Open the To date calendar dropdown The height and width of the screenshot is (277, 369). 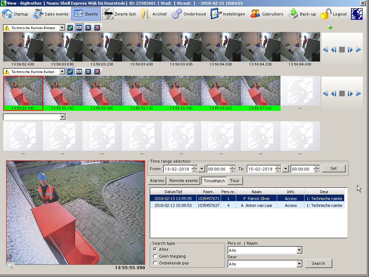click(x=285, y=169)
